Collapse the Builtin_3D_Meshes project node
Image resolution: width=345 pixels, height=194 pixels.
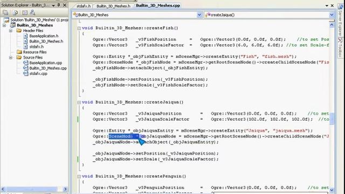pos(4,25)
